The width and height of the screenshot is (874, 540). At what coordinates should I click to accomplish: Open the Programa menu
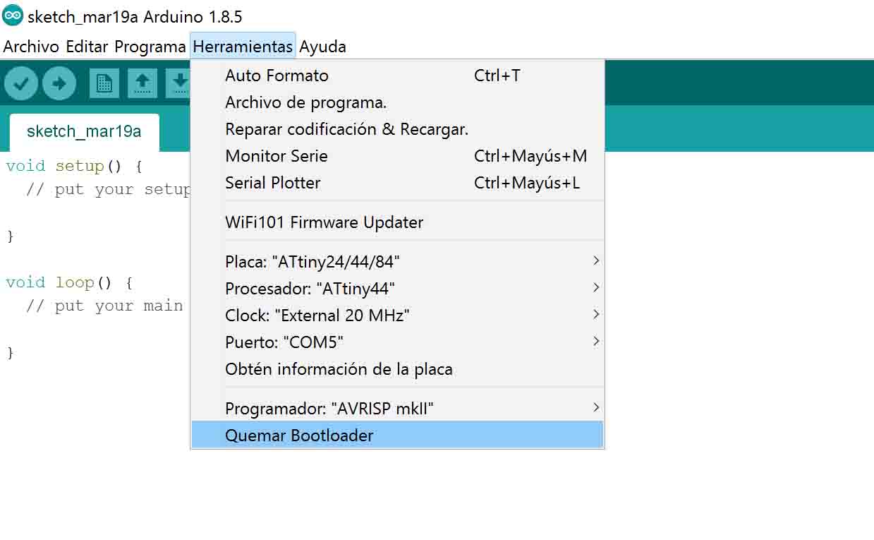pyautogui.click(x=150, y=47)
